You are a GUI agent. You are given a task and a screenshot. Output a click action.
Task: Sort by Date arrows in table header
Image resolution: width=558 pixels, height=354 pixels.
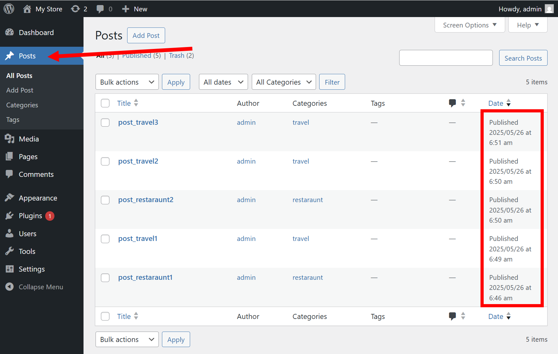tap(508, 103)
